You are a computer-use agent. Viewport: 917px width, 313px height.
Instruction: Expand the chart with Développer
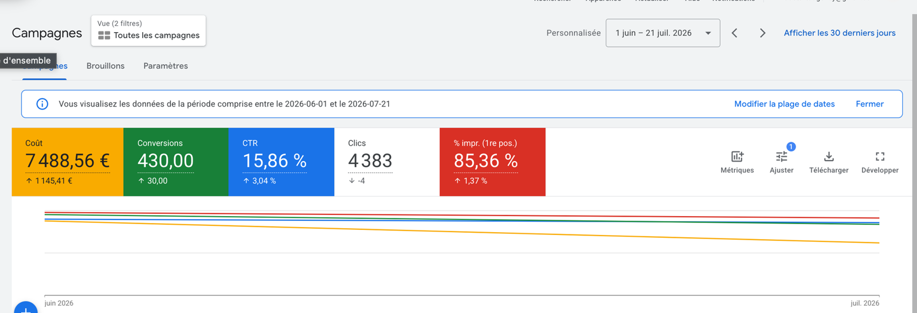(880, 162)
